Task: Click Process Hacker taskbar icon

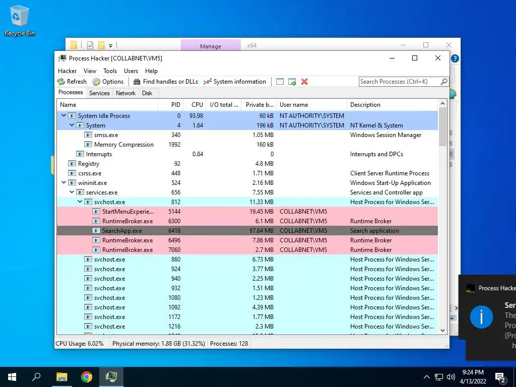Action: [x=111, y=377]
